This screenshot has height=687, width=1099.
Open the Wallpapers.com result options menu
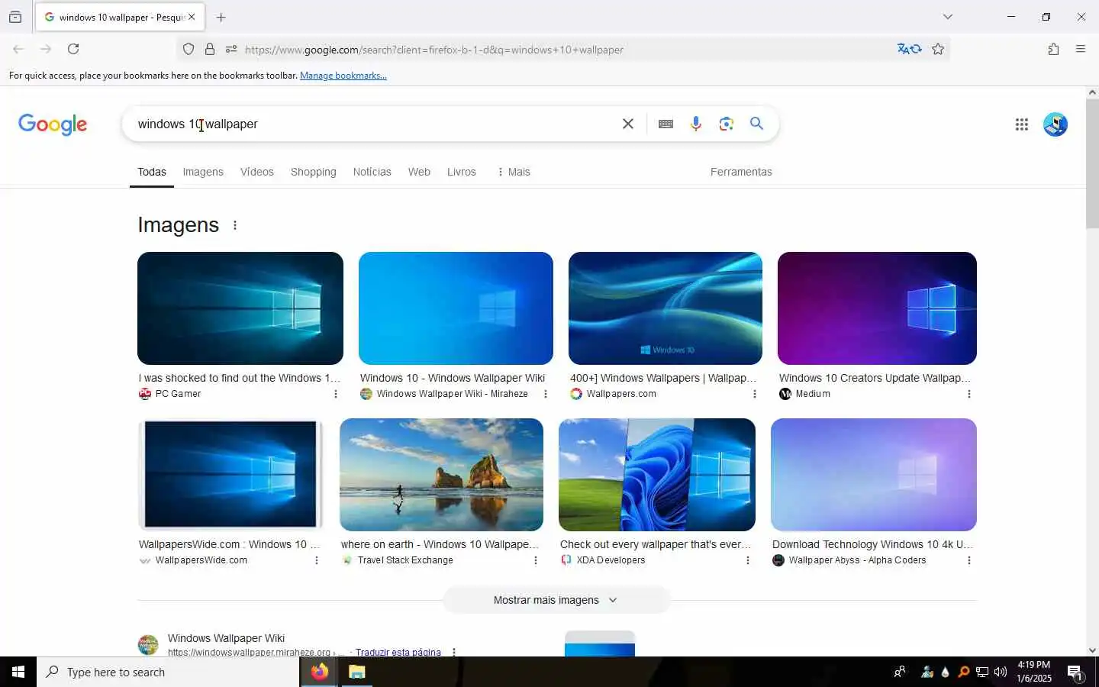755,394
